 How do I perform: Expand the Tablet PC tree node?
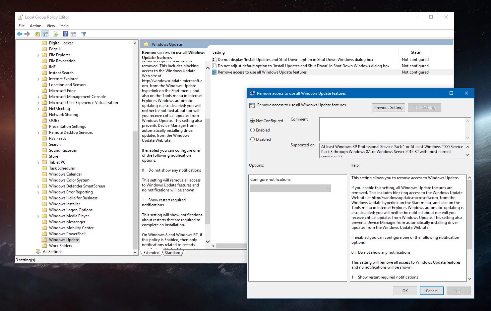coord(38,163)
